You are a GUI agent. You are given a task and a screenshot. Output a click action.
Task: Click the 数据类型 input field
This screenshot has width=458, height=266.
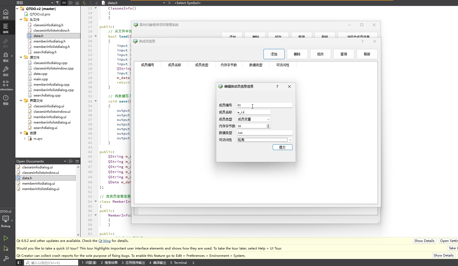pyautogui.click(x=265, y=133)
